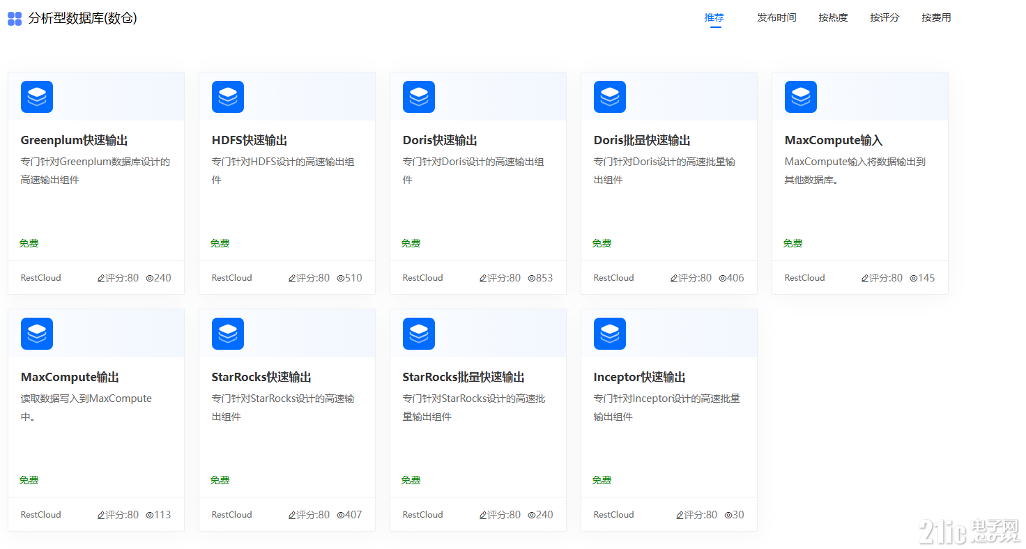Click 评分:80 on the StarRocks批量快速输出 card
Viewport: 1026px width, 549px height.
[504, 515]
